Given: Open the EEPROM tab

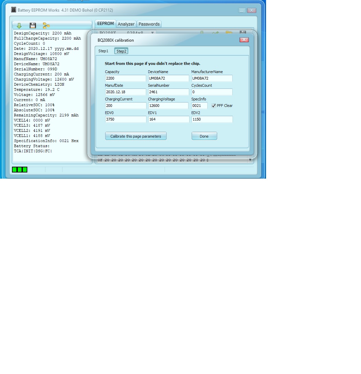Looking at the screenshot, I should [x=106, y=24].
